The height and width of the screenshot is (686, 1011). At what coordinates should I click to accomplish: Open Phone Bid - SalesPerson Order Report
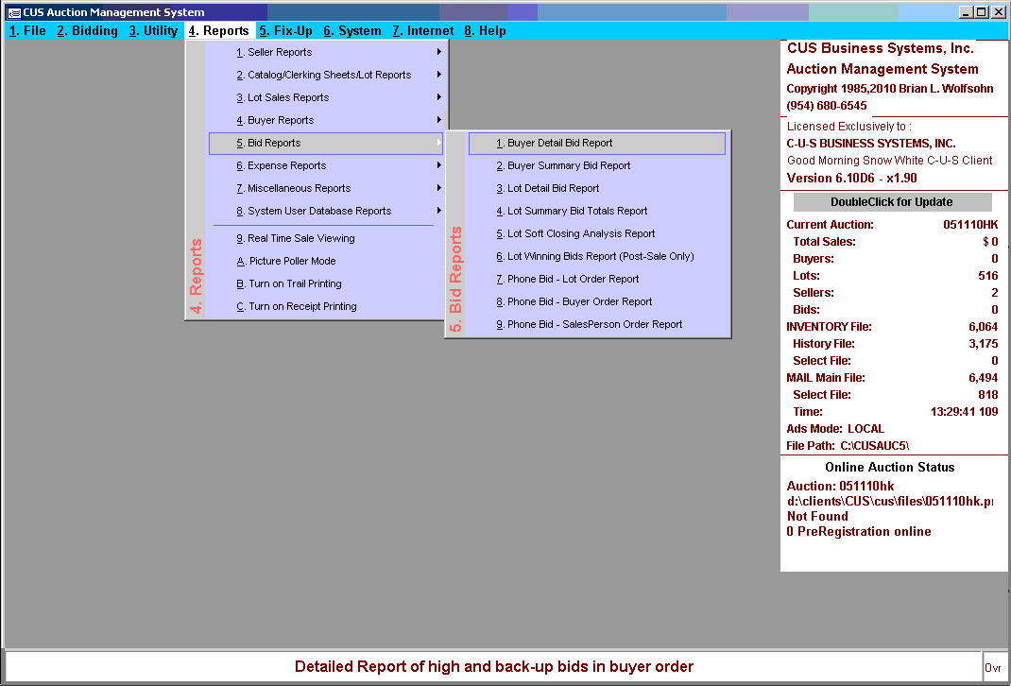point(597,324)
